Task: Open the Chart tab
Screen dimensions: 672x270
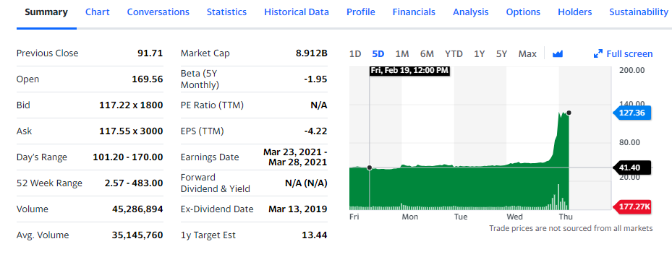Action: 97,12
